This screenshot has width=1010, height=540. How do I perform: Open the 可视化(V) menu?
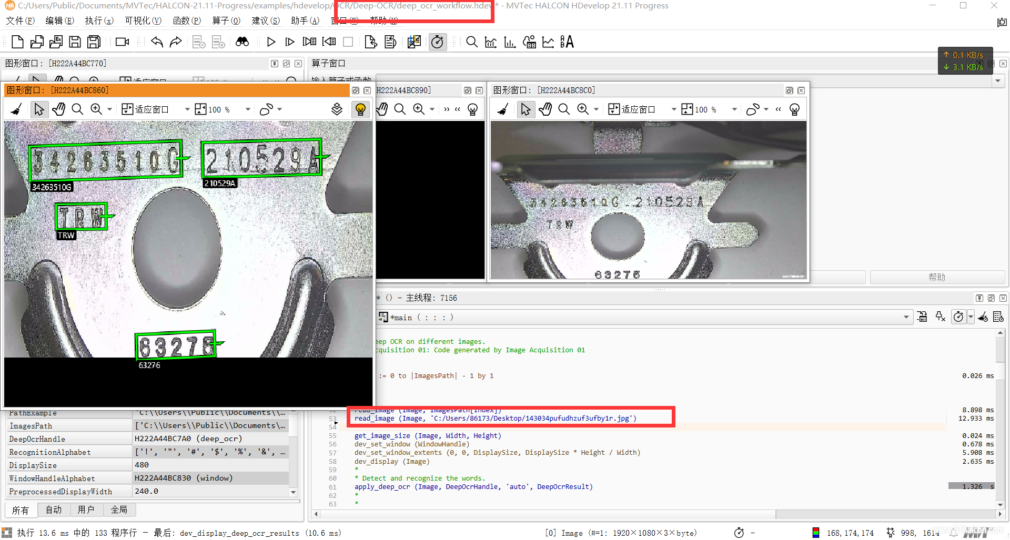coord(143,21)
